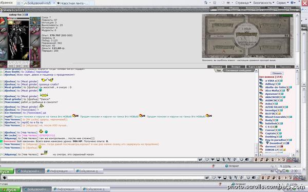Open info icon after the name Caesar
This screenshot has width=308, height=192.
280,130
